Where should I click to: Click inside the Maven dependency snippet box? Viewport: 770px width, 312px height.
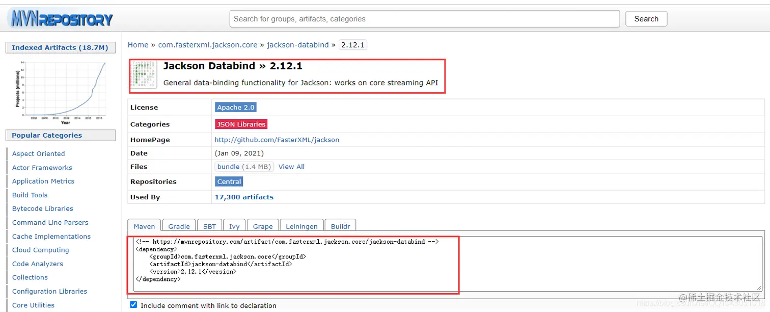pos(448,264)
